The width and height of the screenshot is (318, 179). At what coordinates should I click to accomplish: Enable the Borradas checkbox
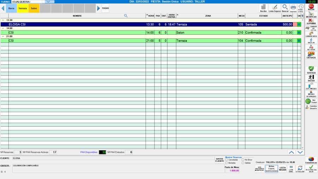[x=226, y=163]
